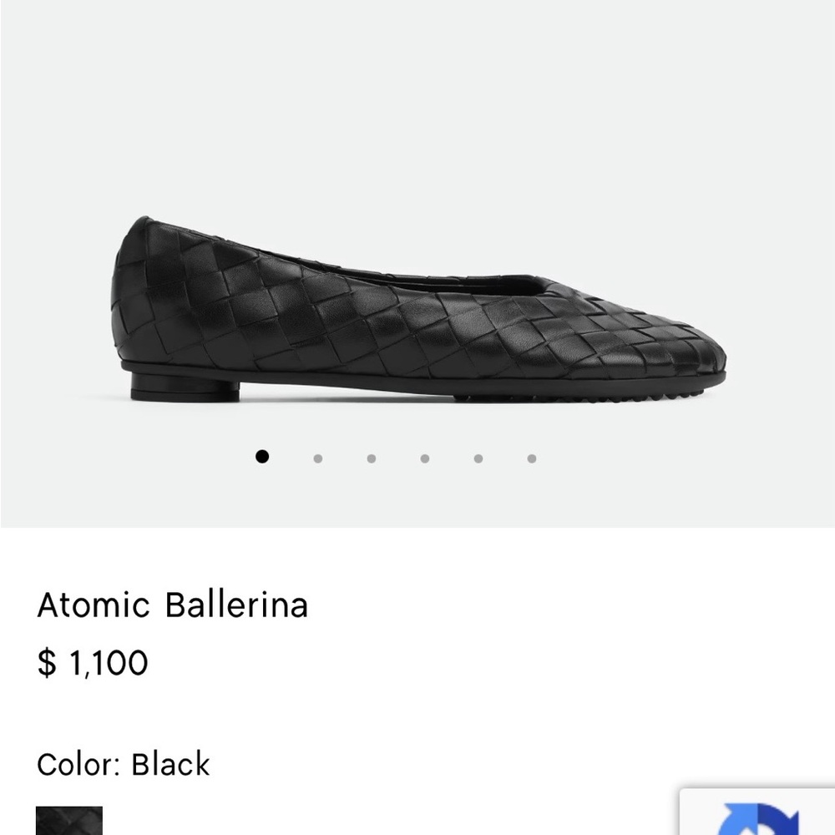
Task: Select the second carousel dot indicator
Action: 317,457
